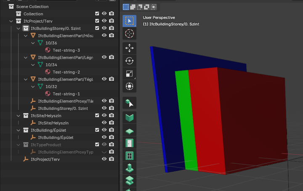303x191 pixels.
Task: Collapse IfcBuildingStorey/0. Szint collection
Action: click(x=19, y=29)
